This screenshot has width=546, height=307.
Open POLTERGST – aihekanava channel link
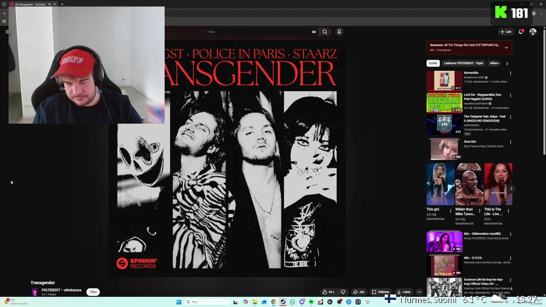61,290
